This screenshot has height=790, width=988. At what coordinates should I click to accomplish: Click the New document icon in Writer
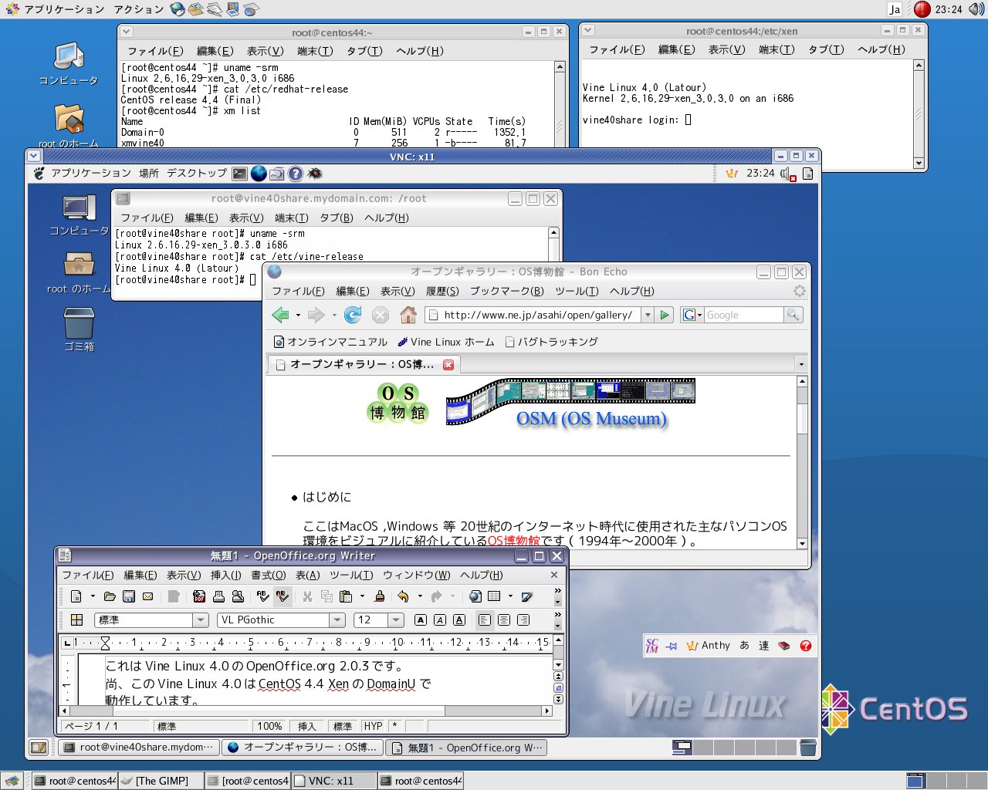pos(76,596)
